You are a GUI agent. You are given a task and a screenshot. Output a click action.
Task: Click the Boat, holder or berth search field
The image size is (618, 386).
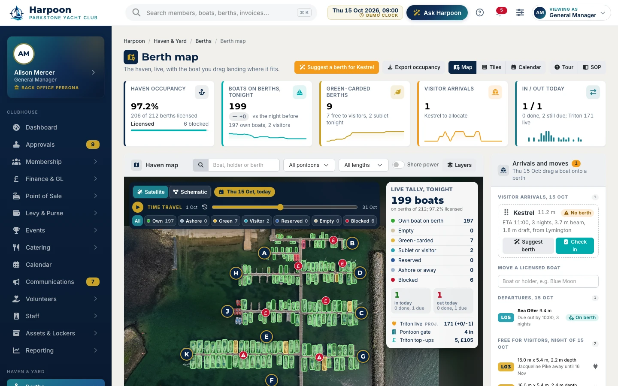click(244, 165)
